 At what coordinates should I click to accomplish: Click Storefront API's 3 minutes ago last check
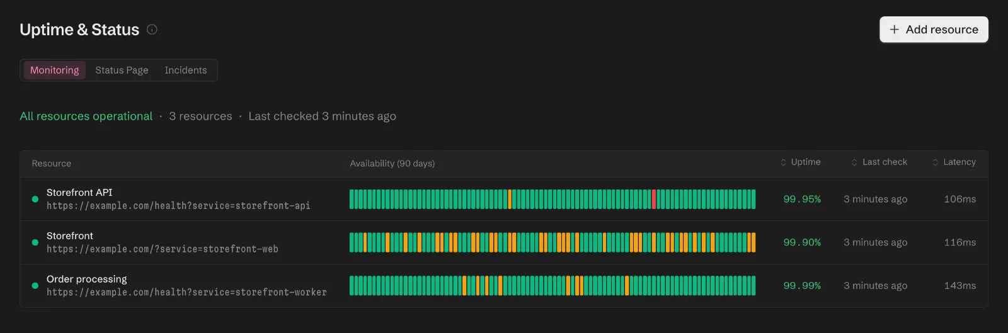click(x=875, y=199)
